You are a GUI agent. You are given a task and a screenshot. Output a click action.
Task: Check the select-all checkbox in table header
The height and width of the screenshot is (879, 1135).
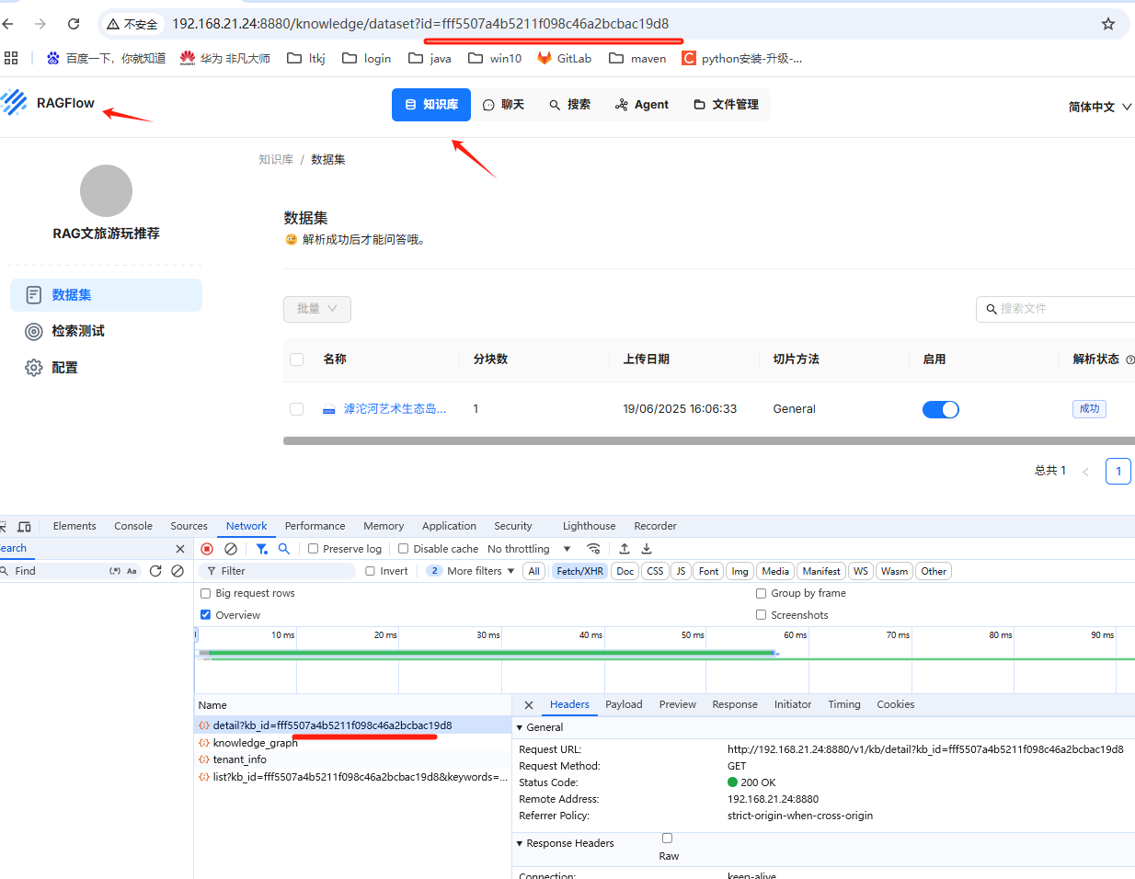coord(296,360)
